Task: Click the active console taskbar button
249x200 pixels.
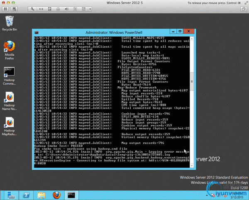Action: 71,195
